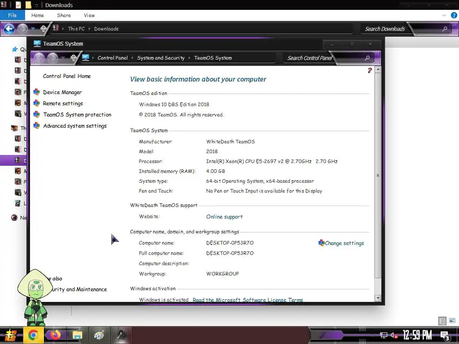Open File Explorer from the taskbar
Image resolution: width=459 pixels, height=344 pixels.
click(x=77, y=335)
